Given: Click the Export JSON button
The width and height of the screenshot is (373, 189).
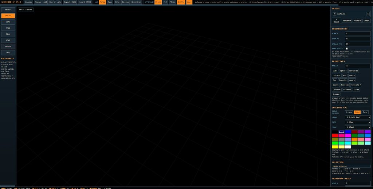Looking at the screenshot, I should pos(70,2).
